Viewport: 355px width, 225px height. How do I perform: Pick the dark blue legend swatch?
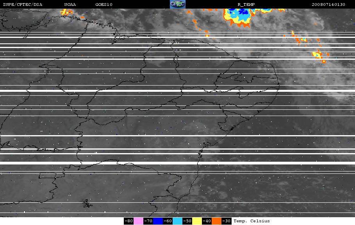158,221
